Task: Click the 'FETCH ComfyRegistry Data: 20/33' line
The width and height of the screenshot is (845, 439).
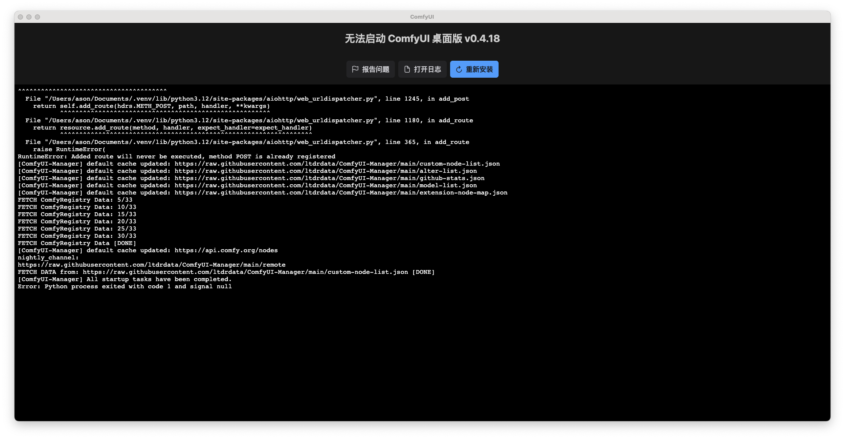Action: [x=77, y=222]
